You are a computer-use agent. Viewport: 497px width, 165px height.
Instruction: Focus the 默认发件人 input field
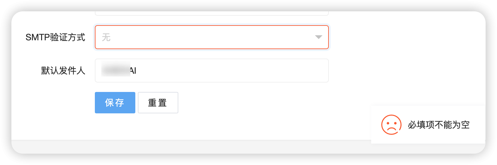212,71
